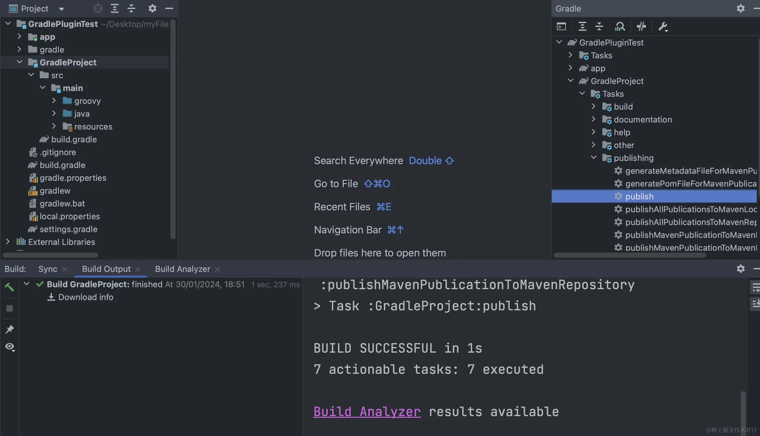Click Execute Gradle Task icon in Gradle toolbar

point(561,27)
